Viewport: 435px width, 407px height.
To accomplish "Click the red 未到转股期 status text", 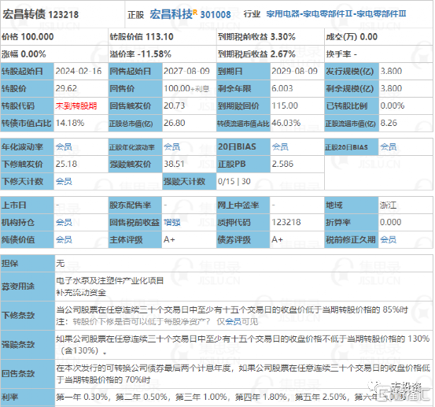I will pyautogui.click(x=76, y=106).
